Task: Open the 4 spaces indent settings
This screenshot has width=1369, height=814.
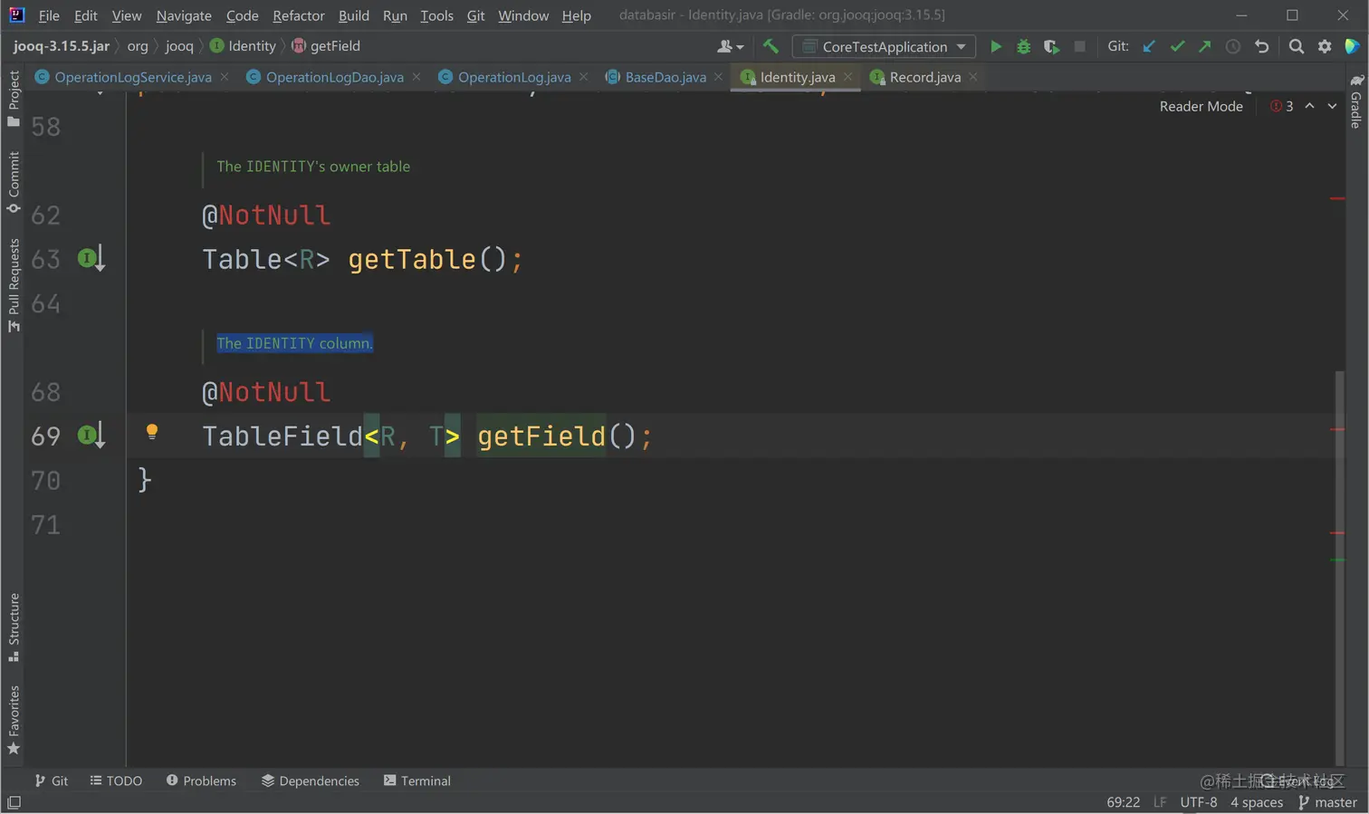Action: pyautogui.click(x=1256, y=802)
